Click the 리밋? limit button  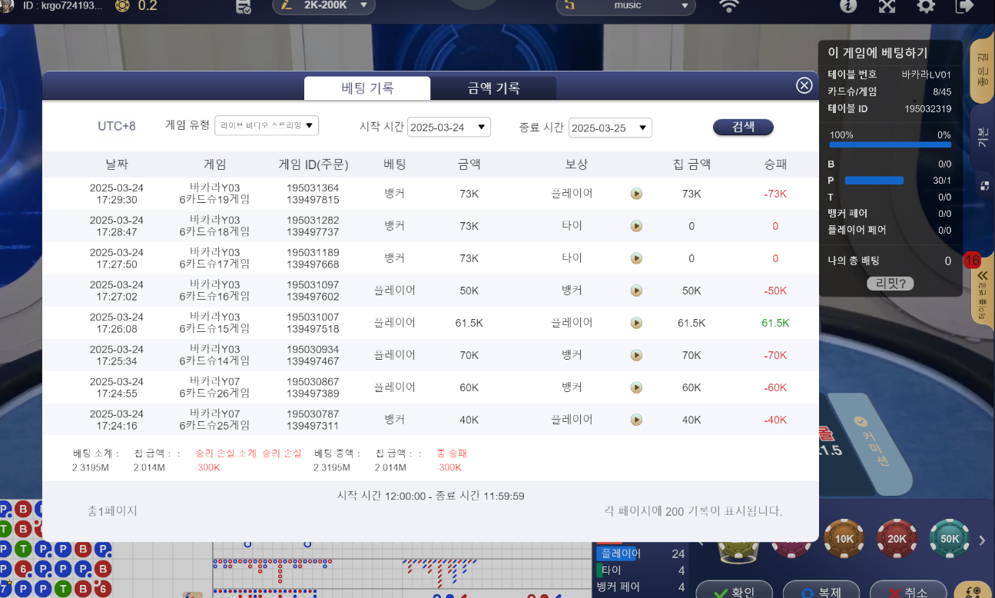coord(890,284)
